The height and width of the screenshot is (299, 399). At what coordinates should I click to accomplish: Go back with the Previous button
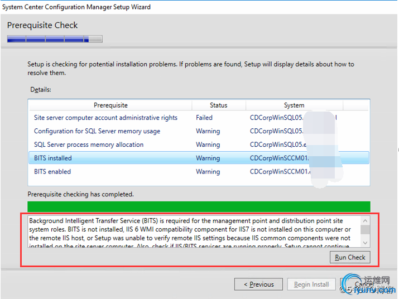click(x=258, y=284)
